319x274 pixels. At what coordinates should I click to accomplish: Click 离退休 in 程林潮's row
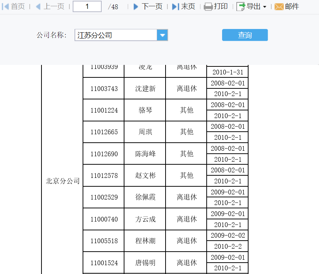click(x=186, y=241)
